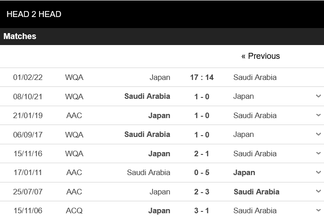Expand the 15/11/06 match row chevron
The width and height of the screenshot is (324, 216).
[318, 210]
